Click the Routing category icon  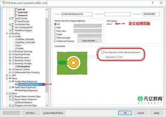[10, 34]
